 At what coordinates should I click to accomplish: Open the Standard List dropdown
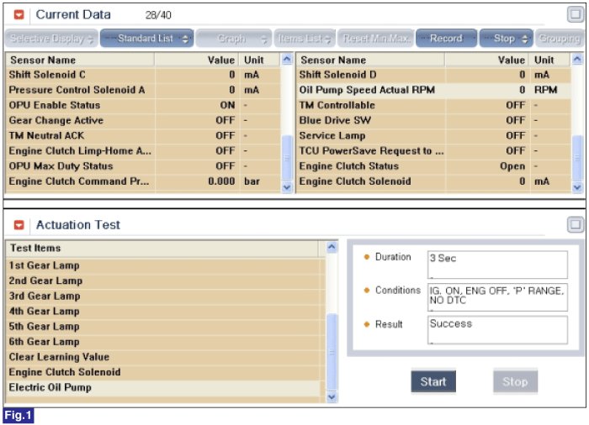(146, 39)
